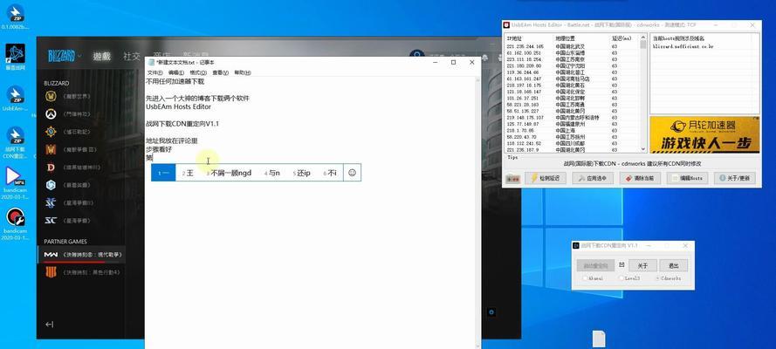
Task: Open the Blizzard logo dropdown arrow
Action: click(x=79, y=56)
